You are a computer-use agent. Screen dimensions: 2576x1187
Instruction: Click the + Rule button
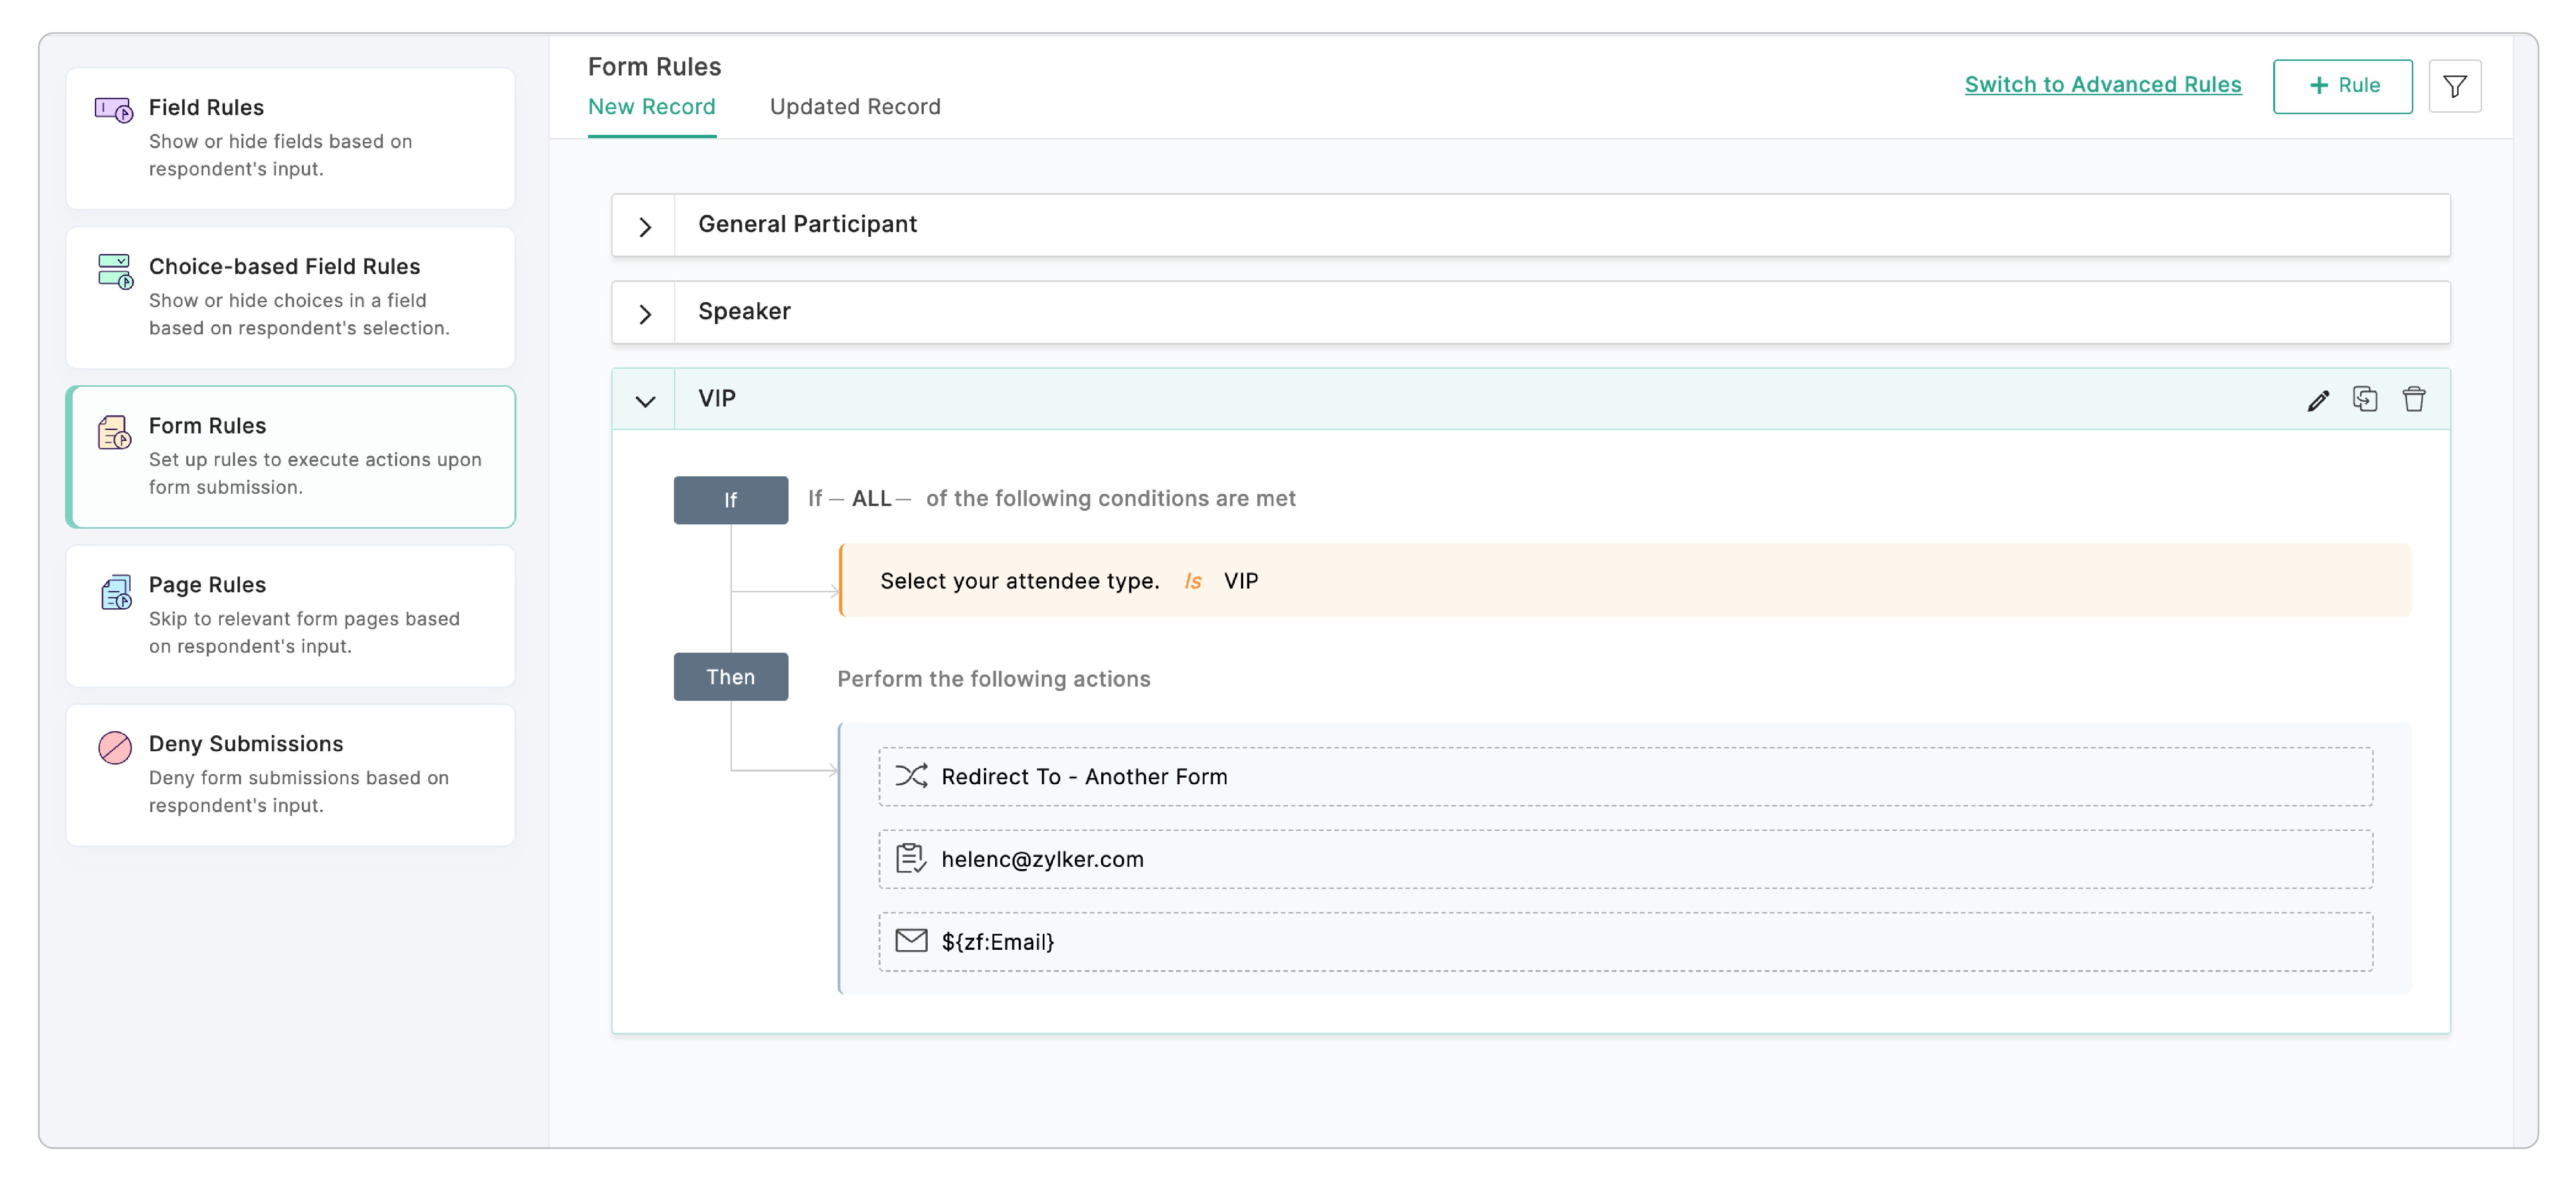coord(2342,86)
